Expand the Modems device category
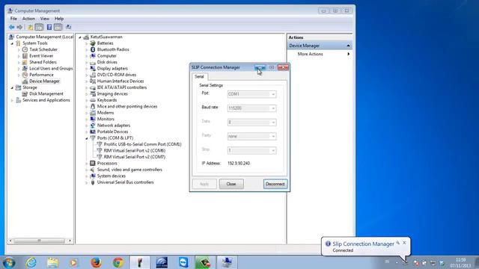479x269 pixels. pos(87,113)
